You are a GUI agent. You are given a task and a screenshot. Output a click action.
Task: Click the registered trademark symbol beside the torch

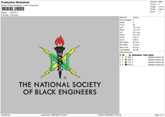(65, 78)
